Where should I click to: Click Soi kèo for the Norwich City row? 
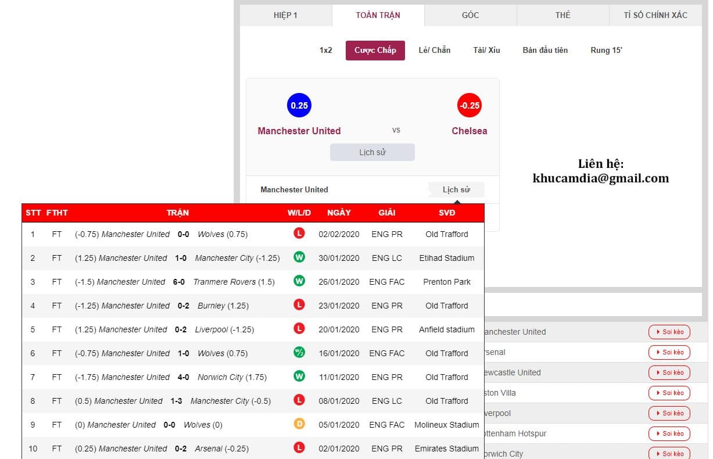click(x=669, y=453)
